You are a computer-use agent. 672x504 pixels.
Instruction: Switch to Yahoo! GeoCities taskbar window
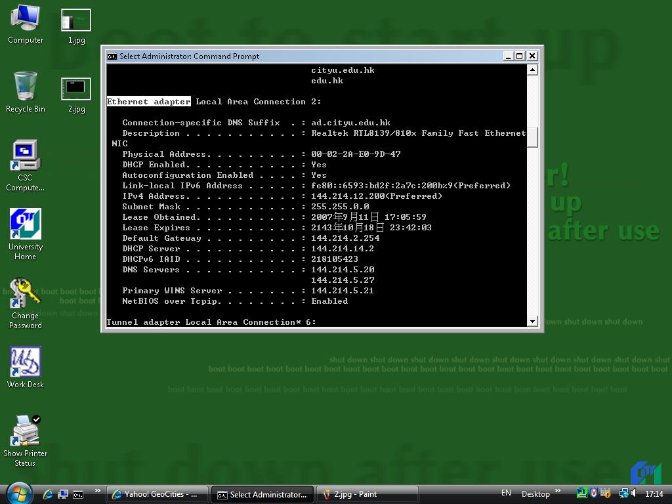(x=157, y=494)
